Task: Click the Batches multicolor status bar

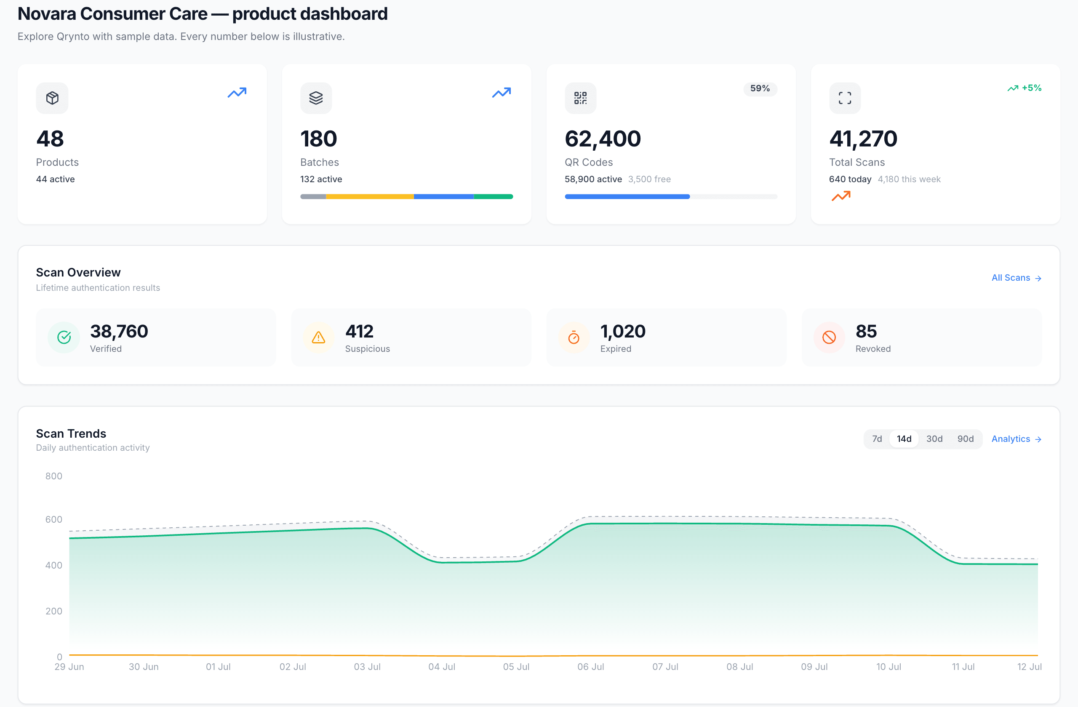Action: pyautogui.click(x=407, y=197)
